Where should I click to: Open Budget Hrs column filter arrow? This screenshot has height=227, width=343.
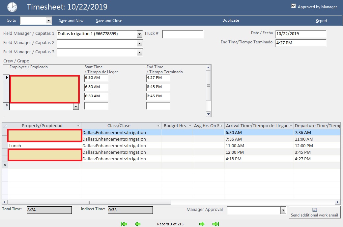[190, 126]
